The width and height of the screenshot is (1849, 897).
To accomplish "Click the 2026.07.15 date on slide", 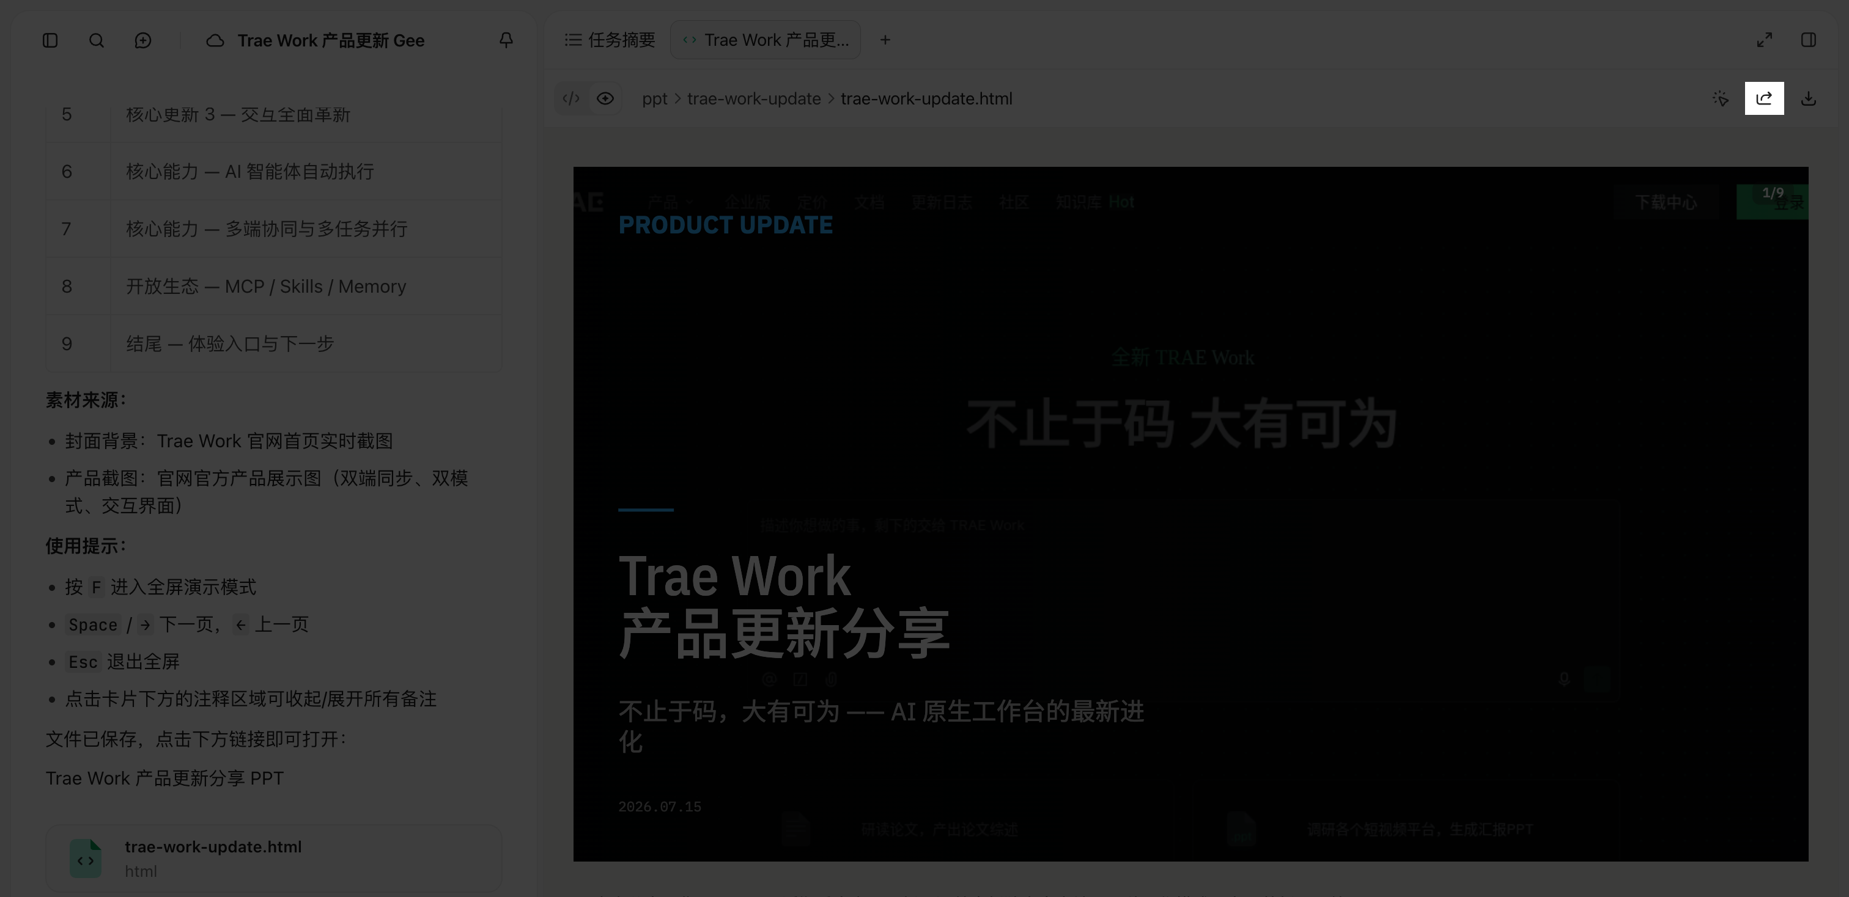I will pos(660,807).
